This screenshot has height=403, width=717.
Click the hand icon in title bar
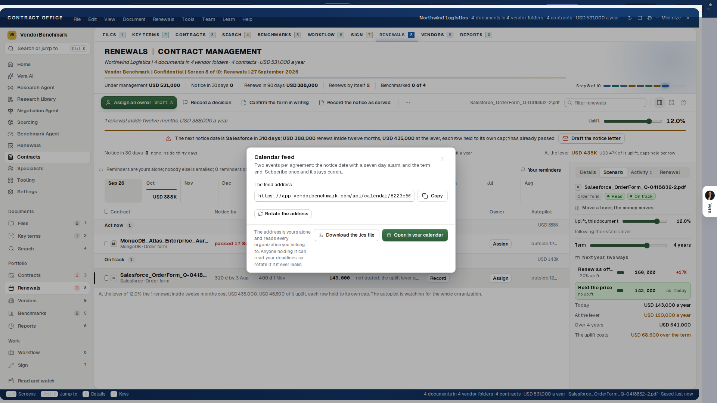(649, 18)
